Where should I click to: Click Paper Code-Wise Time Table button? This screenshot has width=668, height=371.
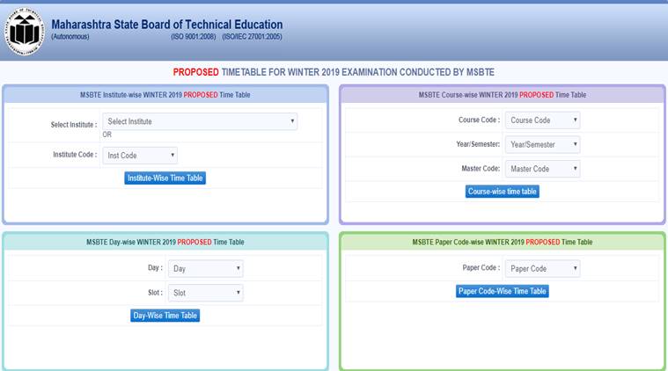(502, 292)
